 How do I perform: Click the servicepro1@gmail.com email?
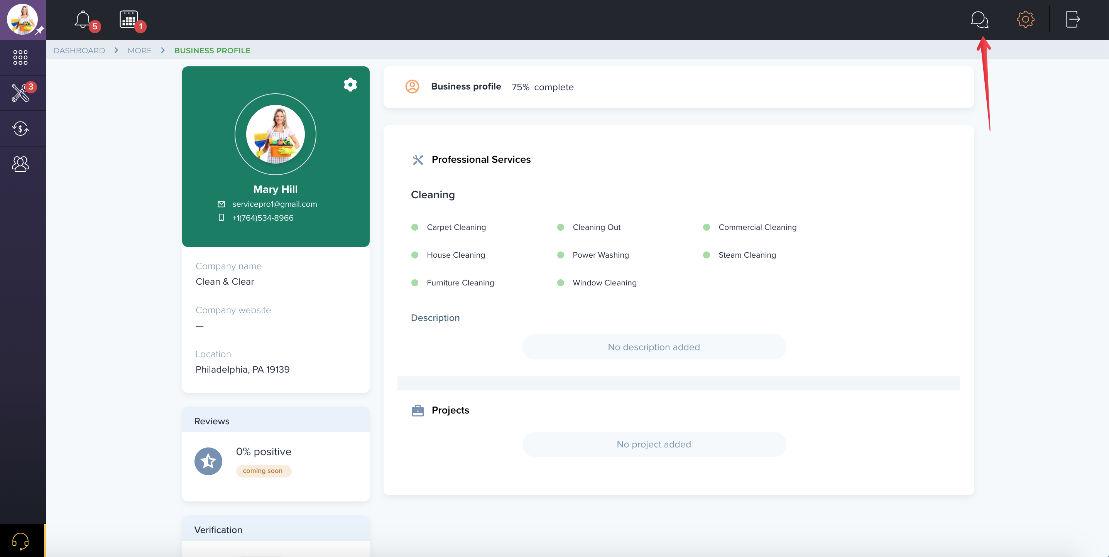point(275,204)
